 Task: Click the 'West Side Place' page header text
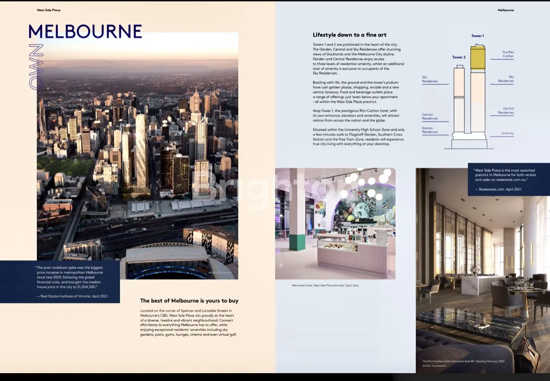[49, 10]
